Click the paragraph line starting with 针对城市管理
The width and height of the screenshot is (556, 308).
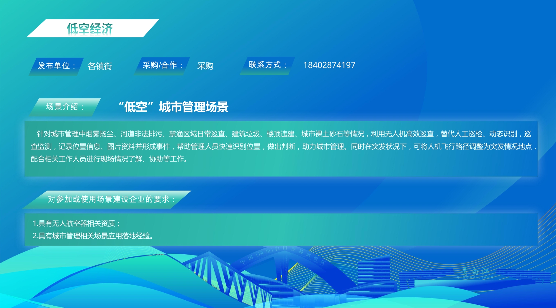coord(283,134)
